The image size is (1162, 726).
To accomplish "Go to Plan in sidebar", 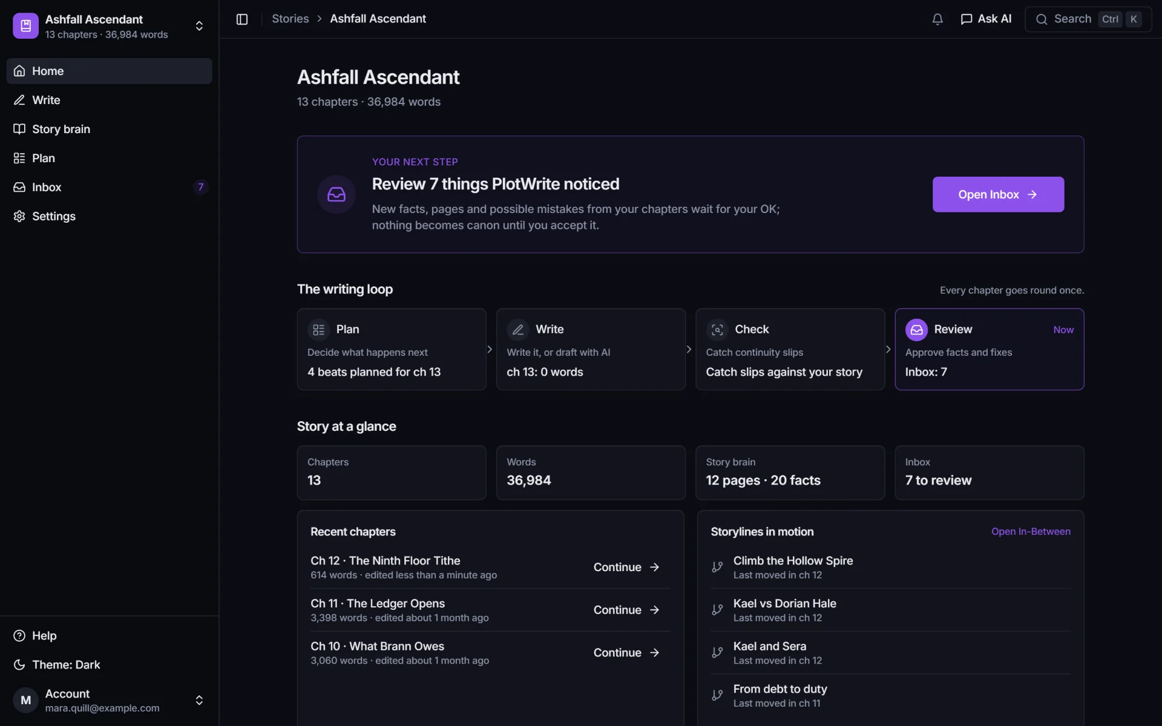I will tap(109, 158).
